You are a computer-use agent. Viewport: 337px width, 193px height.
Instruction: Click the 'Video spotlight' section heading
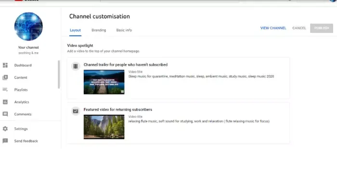point(80,45)
